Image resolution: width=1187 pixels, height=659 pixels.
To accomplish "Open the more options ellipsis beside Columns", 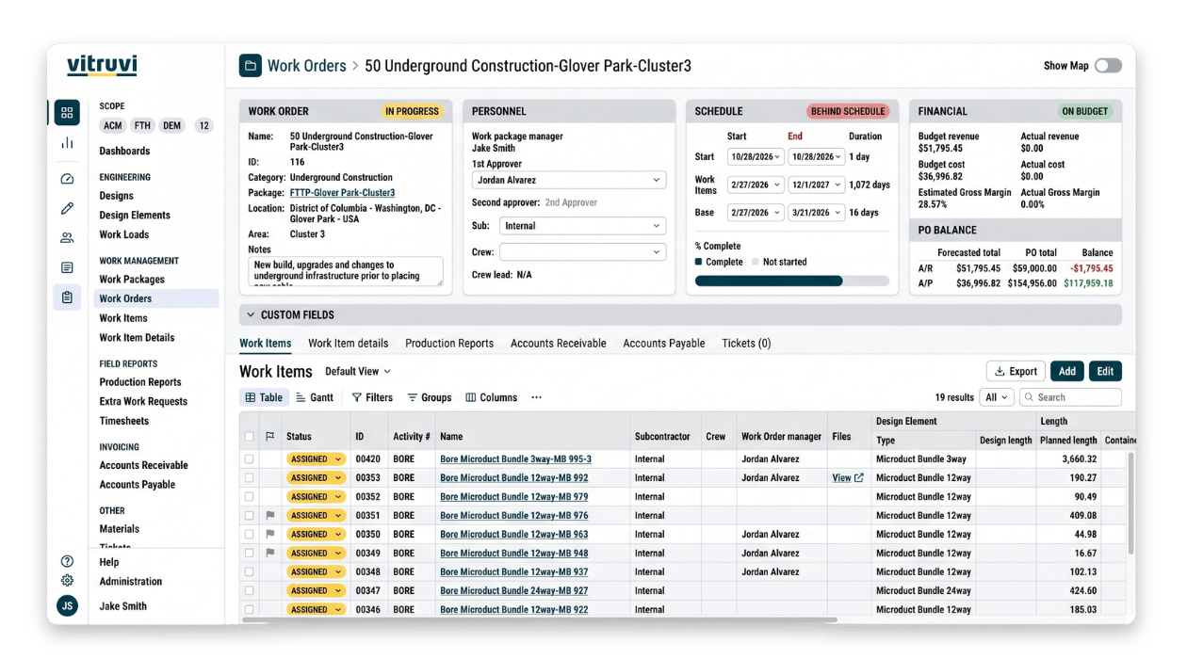I will pos(536,397).
